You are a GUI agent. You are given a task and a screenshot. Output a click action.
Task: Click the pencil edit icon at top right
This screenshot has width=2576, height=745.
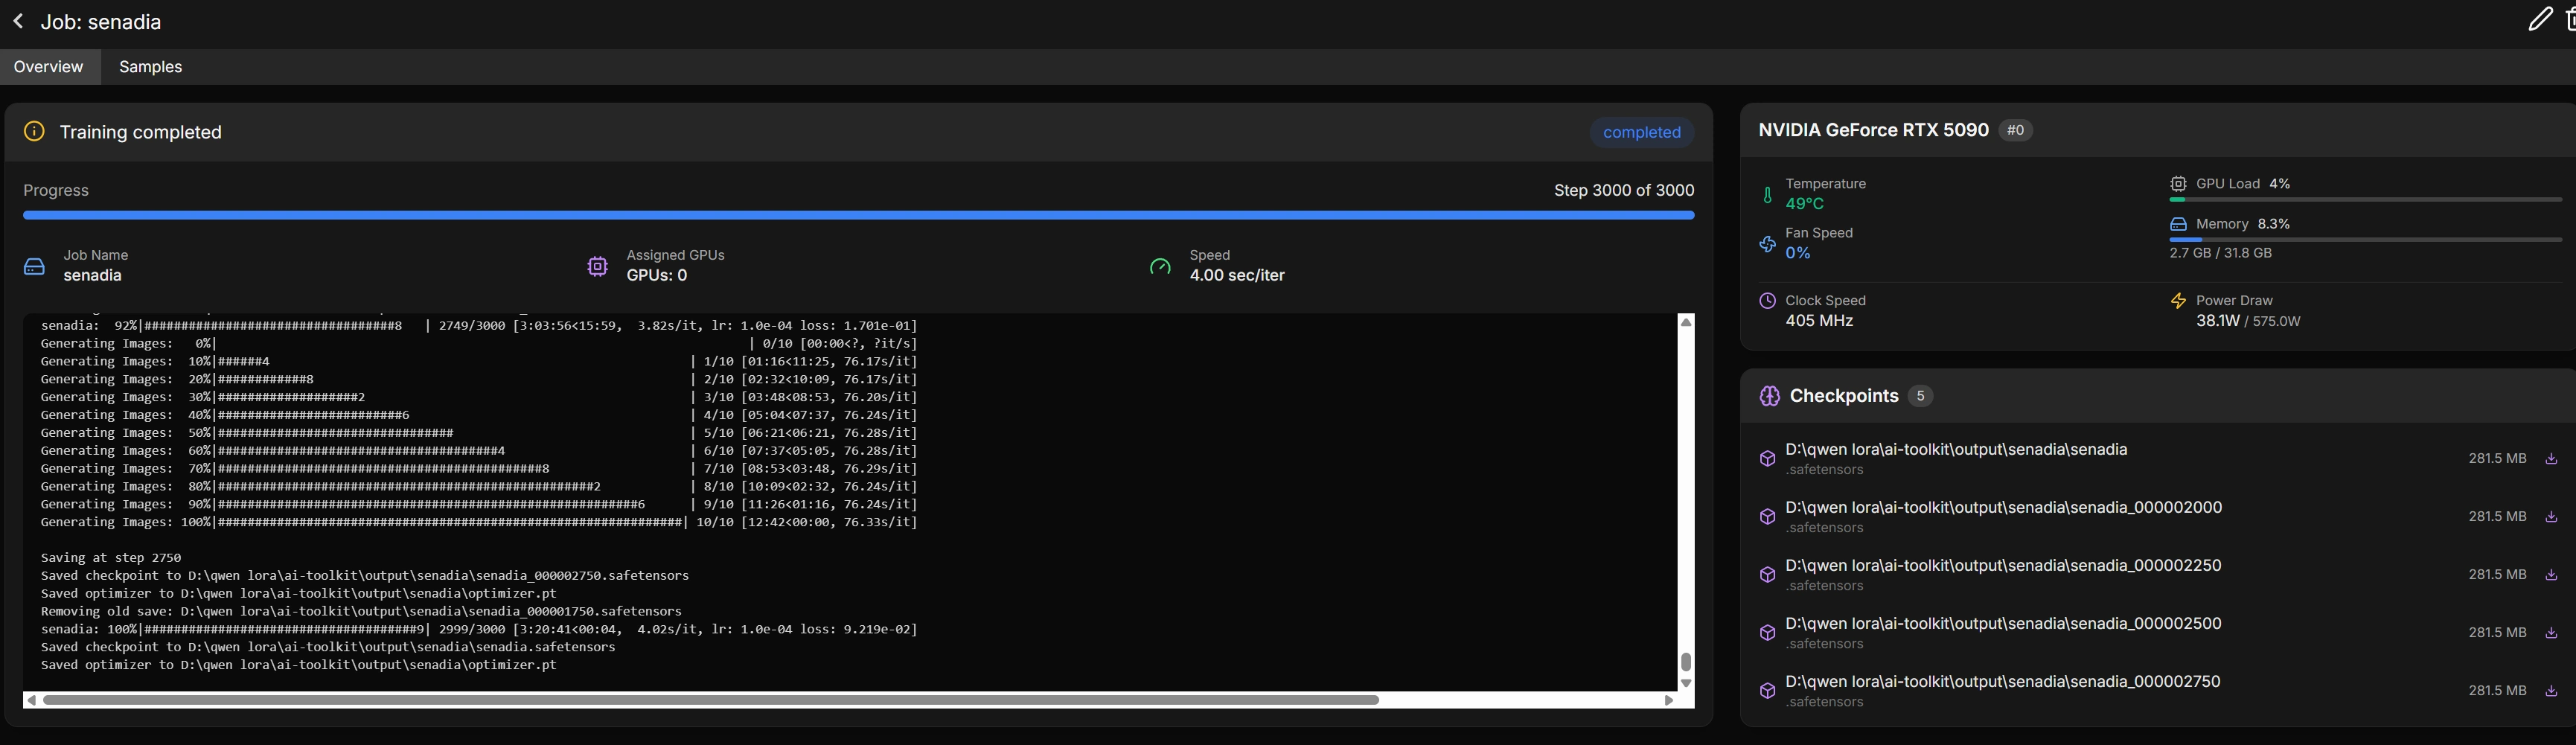2539,19
